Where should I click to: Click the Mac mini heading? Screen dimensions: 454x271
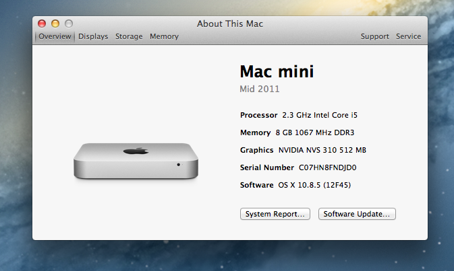(x=277, y=71)
